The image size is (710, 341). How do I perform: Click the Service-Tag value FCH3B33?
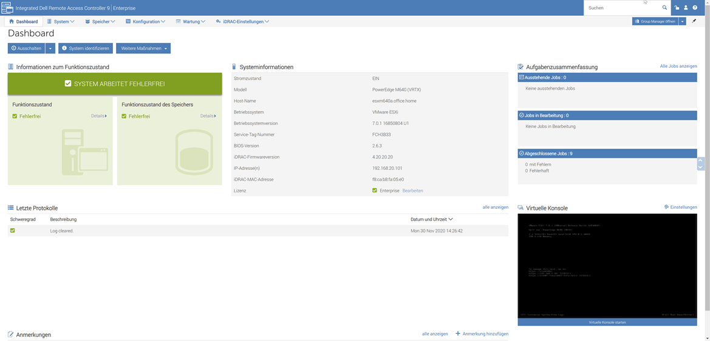[x=381, y=134]
